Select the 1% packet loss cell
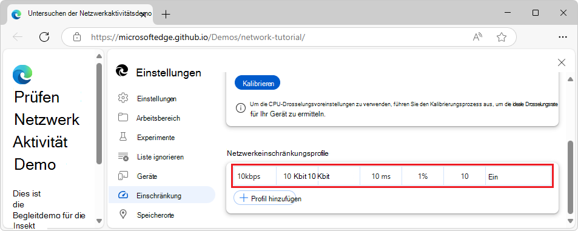The image size is (578, 231). [423, 176]
